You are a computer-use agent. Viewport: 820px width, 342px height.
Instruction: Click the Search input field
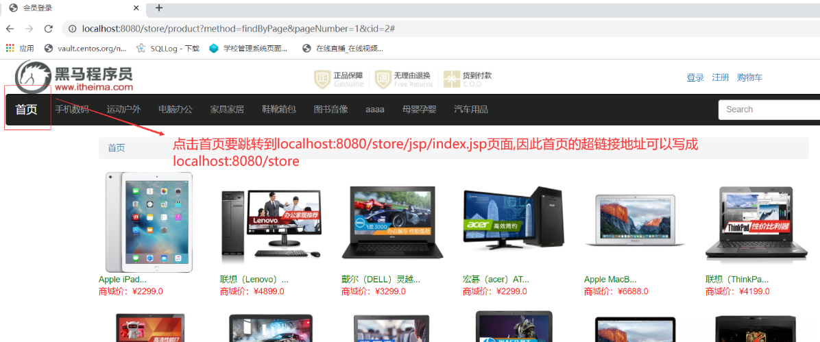pos(769,109)
